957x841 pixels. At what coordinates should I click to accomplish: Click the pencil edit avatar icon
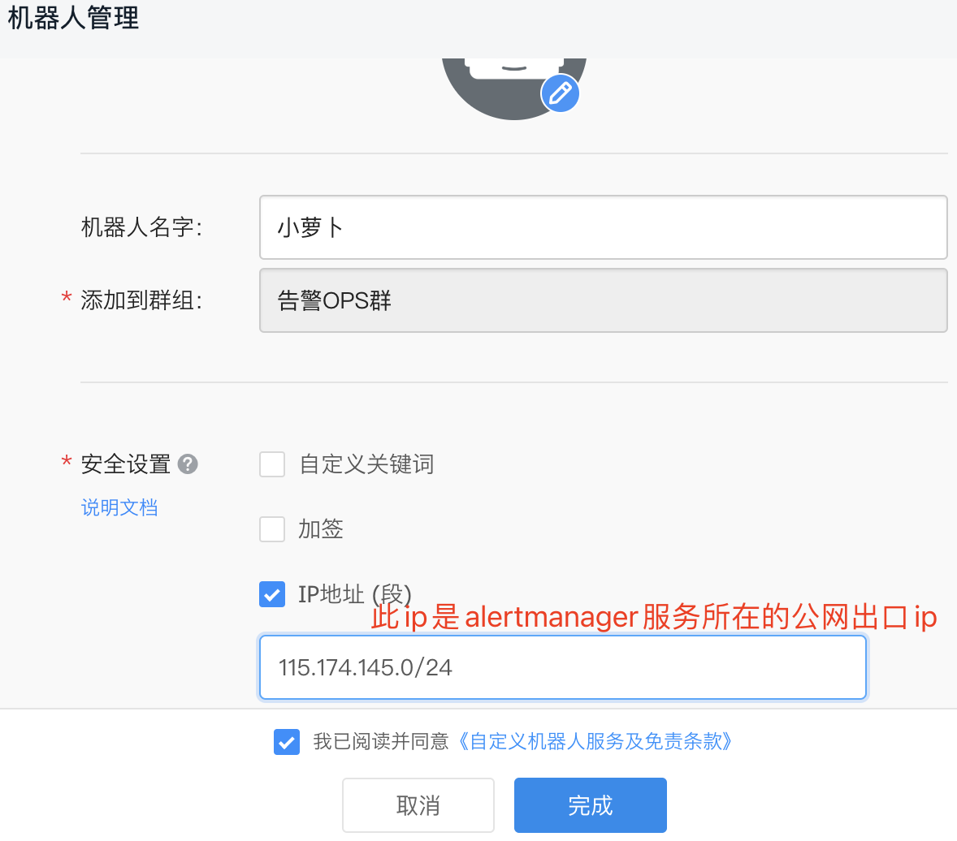(x=560, y=94)
